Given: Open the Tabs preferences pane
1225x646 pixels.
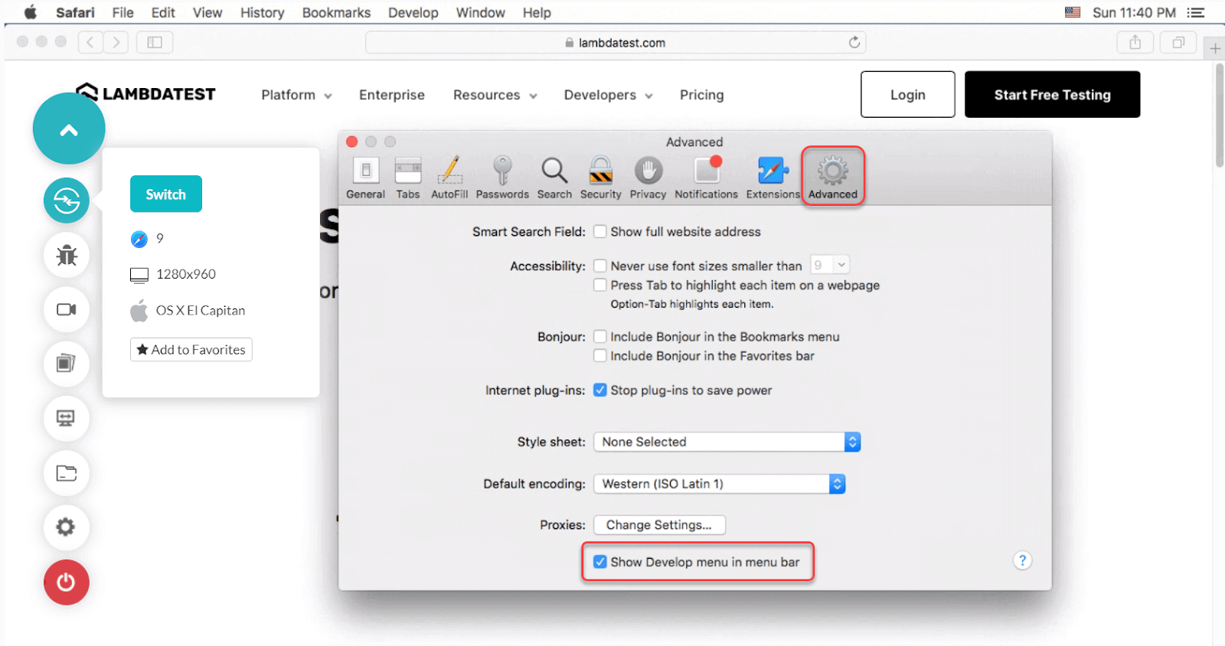Looking at the screenshot, I should tap(408, 178).
